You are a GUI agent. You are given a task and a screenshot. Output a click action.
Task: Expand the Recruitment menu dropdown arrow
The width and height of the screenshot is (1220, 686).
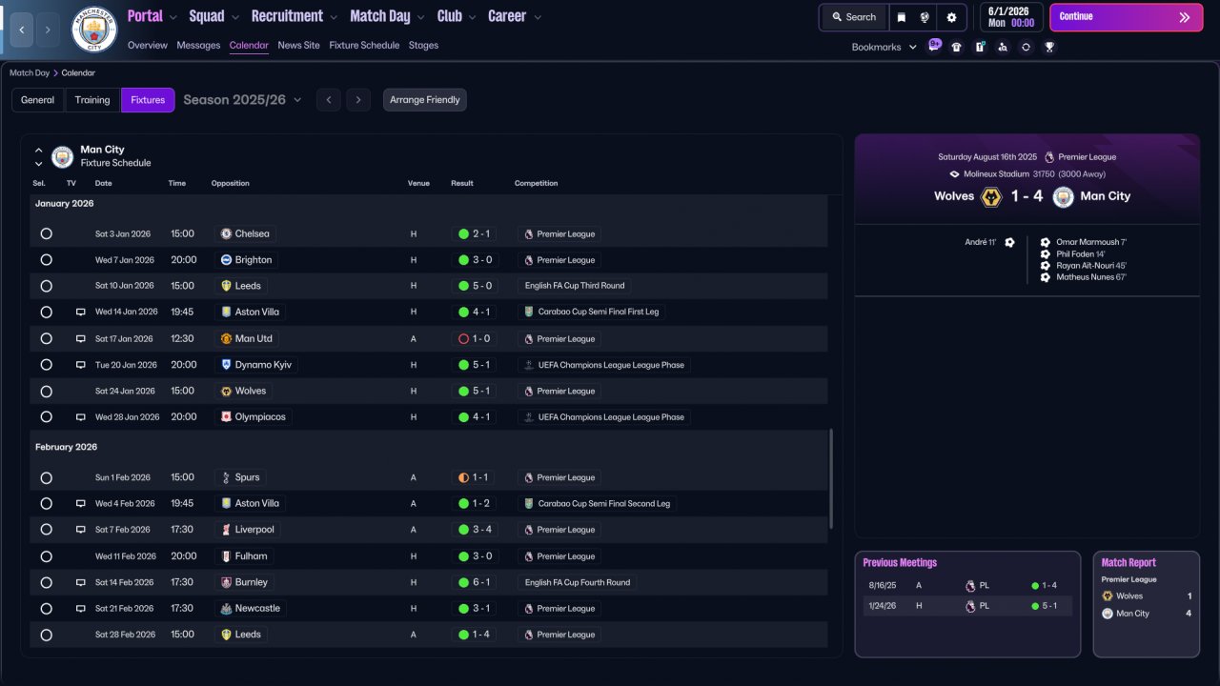tap(333, 17)
